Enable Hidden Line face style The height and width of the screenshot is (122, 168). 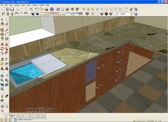click(97, 14)
